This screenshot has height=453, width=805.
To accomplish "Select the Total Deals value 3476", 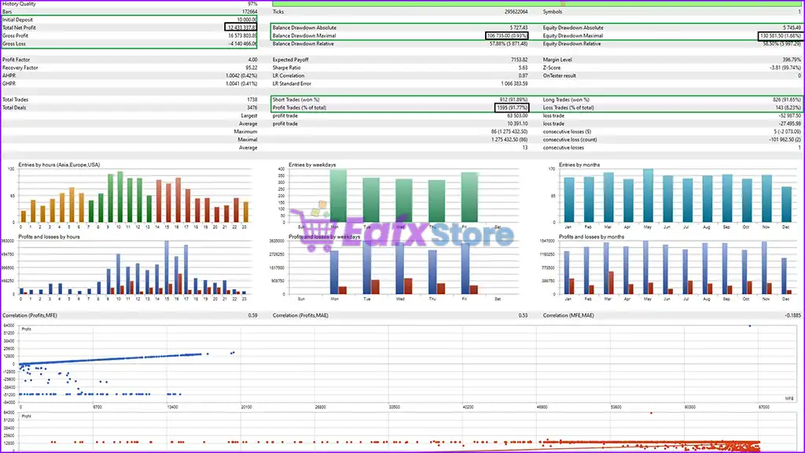I will (252, 108).
